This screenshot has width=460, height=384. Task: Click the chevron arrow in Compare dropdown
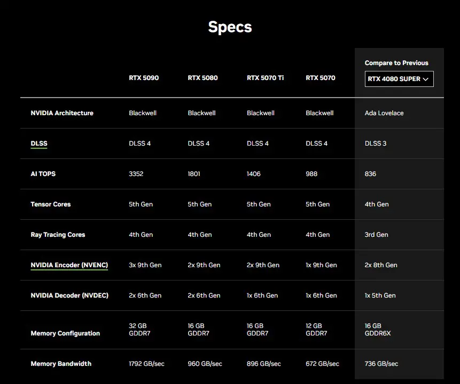coord(425,79)
